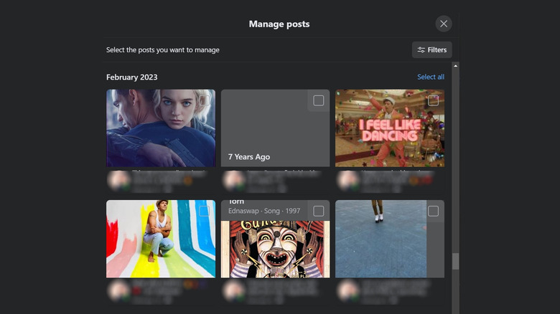Tick the checkbox on the Torn song post
The width and height of the screenshot is (560, 314).
point(319,211)
